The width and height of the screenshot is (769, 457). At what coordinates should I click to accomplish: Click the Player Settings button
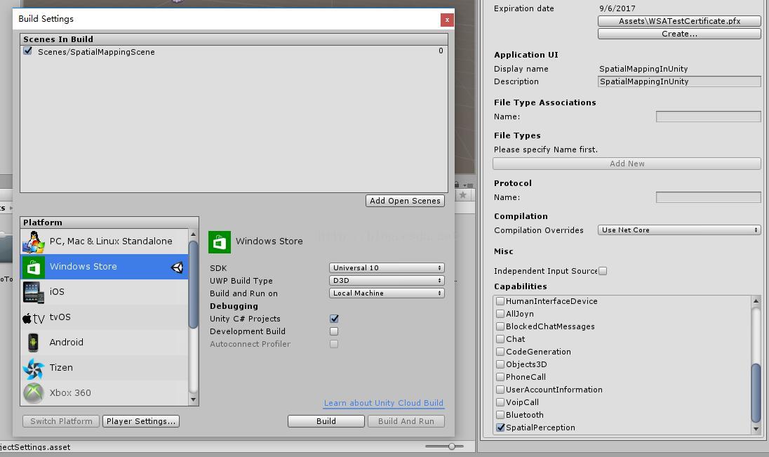(x=141, y=421)
